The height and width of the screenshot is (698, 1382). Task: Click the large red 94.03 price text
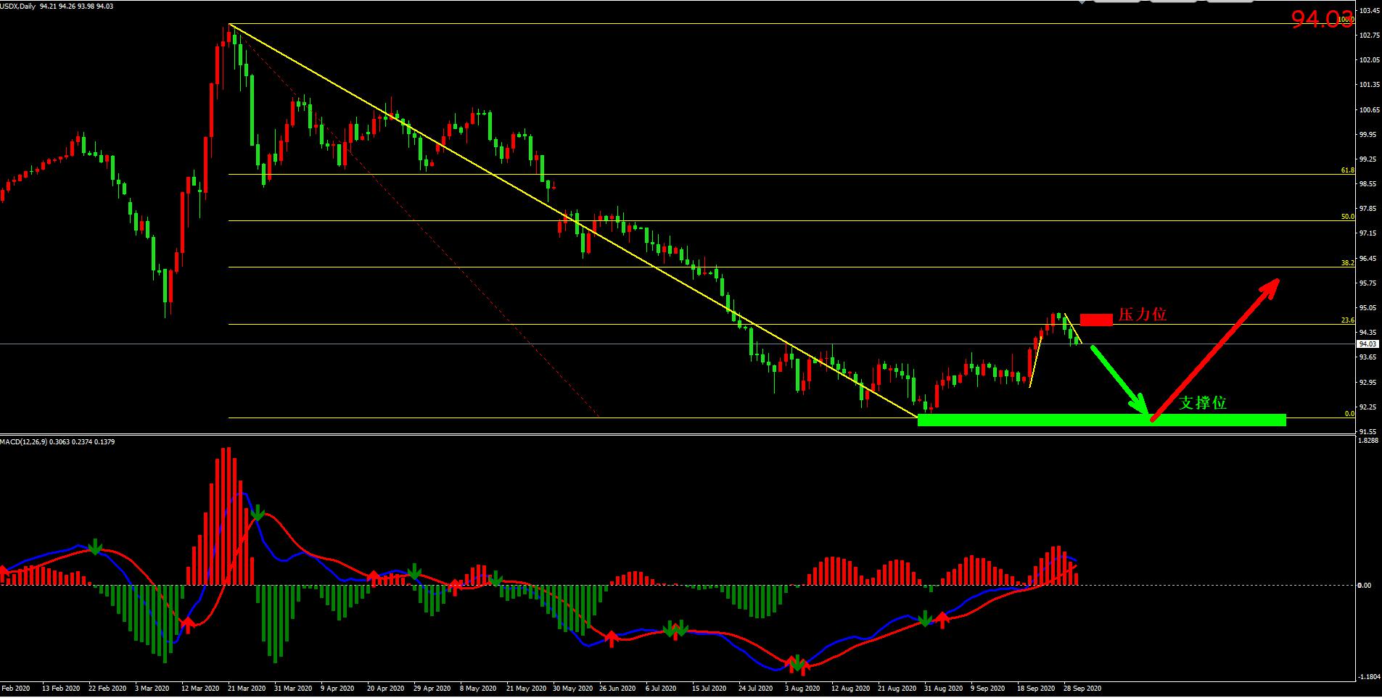(1322, 20)
